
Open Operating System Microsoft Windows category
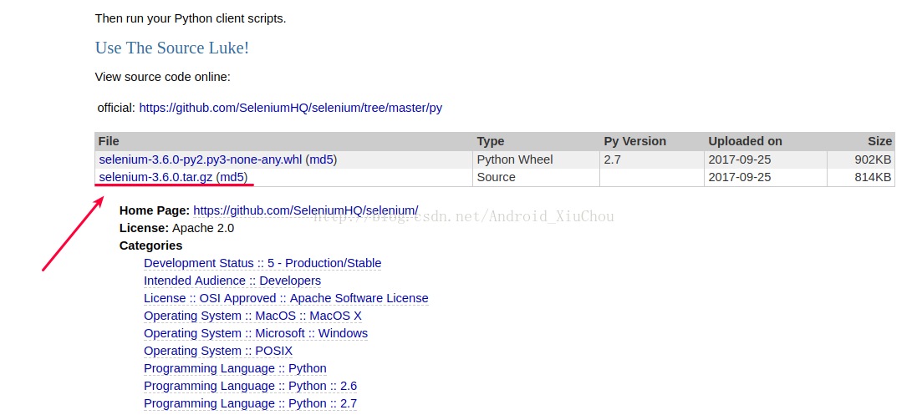pos(256,333)
